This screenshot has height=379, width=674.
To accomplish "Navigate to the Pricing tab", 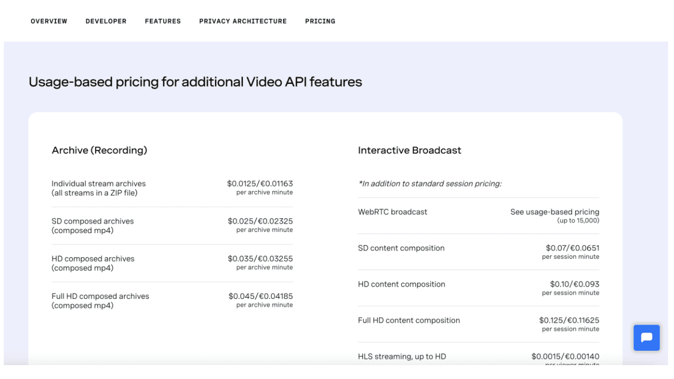I will (x=320, y=21).
